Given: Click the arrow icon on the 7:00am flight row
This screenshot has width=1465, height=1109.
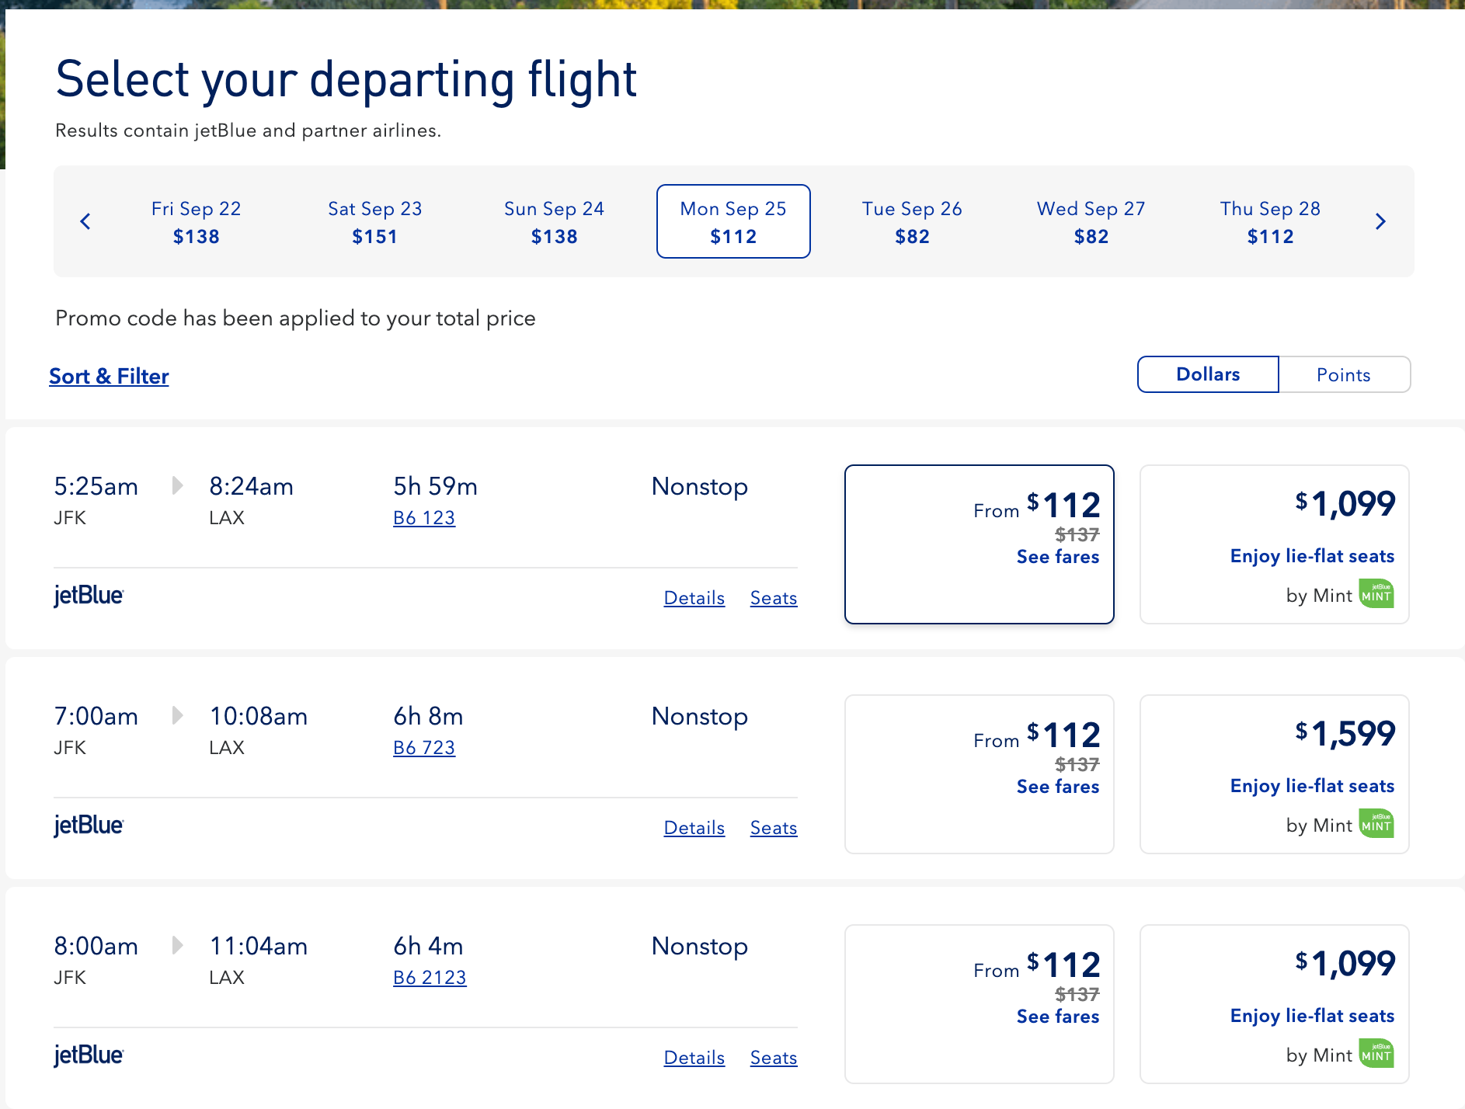Looking at the screenshot, I should point(178,716).
